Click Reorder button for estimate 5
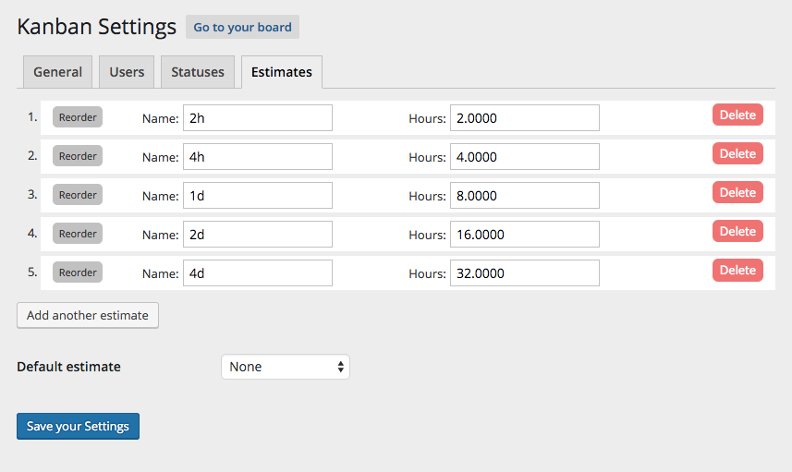792x472 pixels. click(x=78, y=272)
